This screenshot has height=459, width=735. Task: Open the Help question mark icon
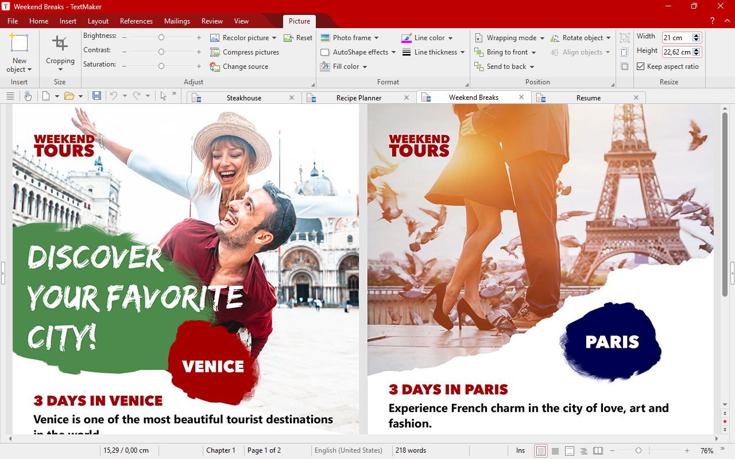712,21
